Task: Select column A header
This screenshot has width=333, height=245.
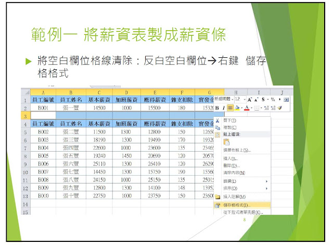Action: [43, 92]
